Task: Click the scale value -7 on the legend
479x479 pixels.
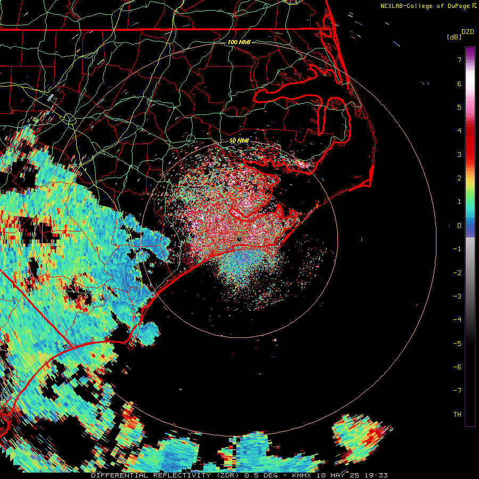Action: click(457, 391)
